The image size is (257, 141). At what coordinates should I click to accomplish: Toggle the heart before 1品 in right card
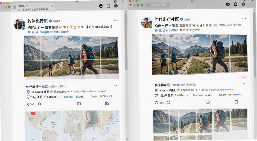[156, 96]
